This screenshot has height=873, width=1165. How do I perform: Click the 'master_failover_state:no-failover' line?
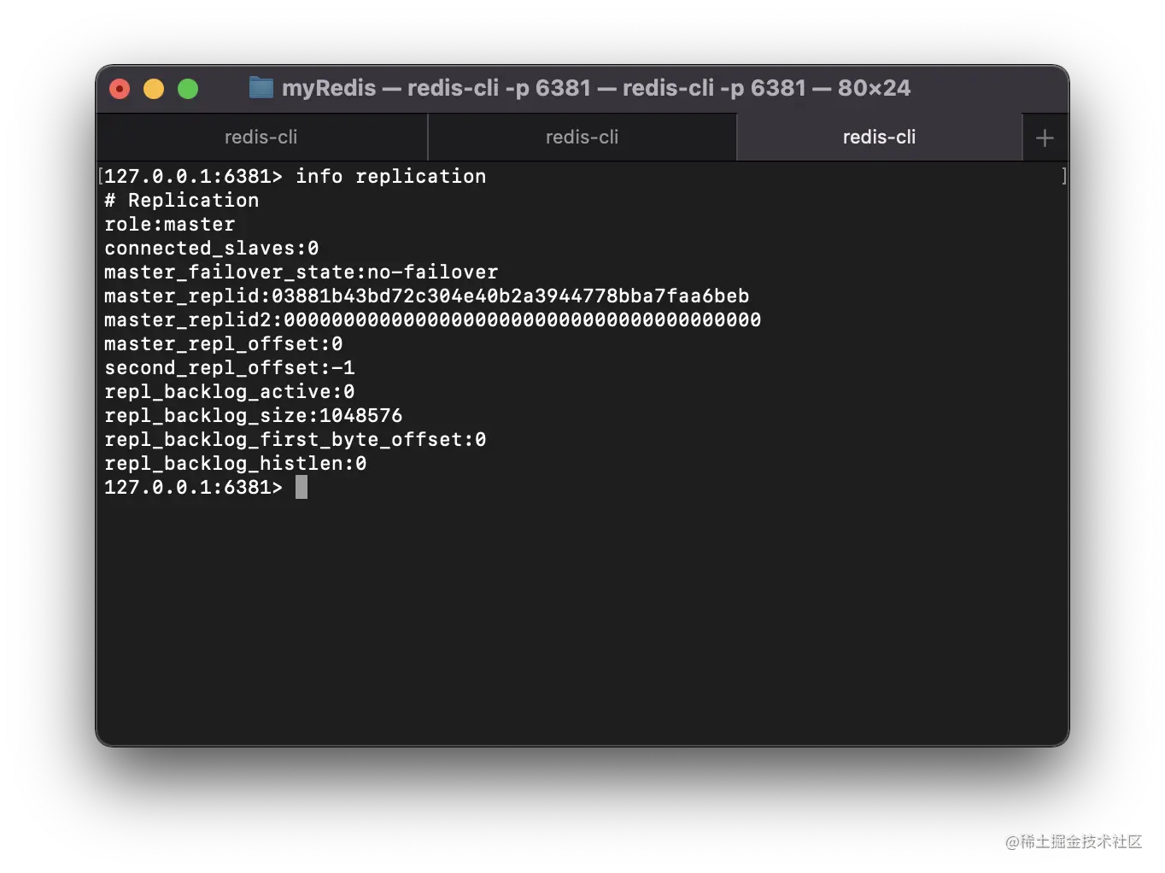point(301,272)
